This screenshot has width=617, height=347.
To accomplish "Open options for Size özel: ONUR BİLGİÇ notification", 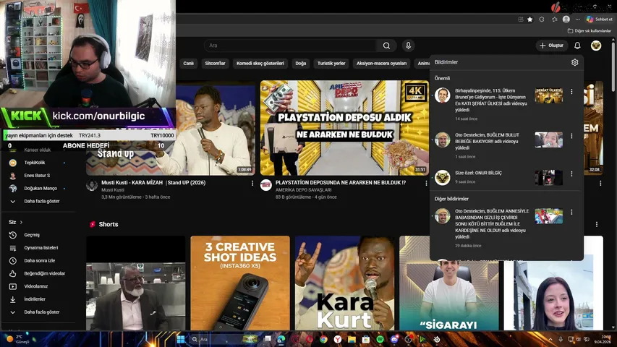I will coord(571,173).
